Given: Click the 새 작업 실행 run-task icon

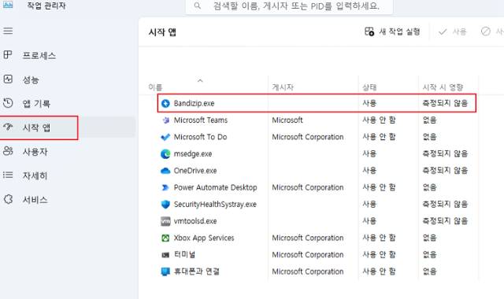Looking at the screenshot, I should click(369, 31).
